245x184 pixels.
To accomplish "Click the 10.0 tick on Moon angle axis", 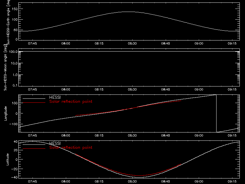I will (14, 63).
